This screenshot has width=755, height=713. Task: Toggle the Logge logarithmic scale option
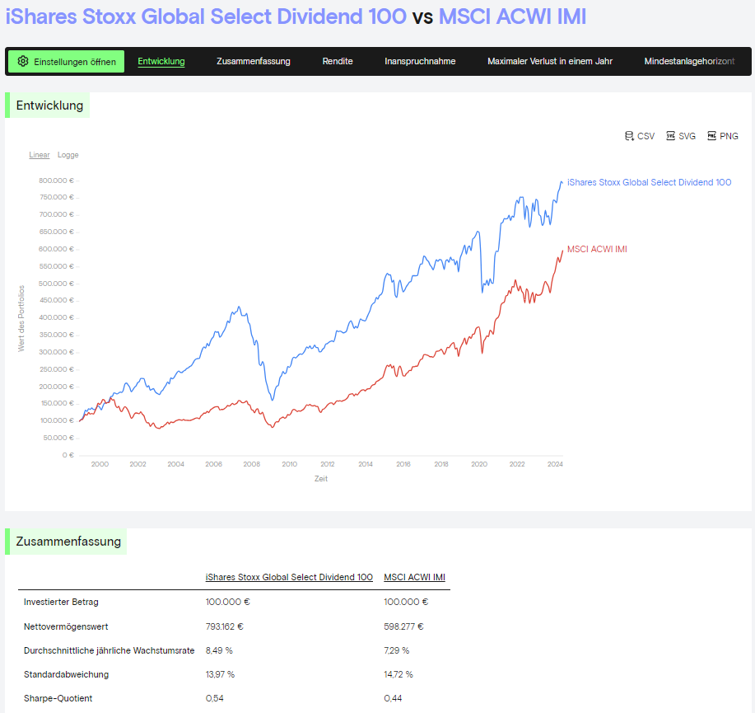click(x=68, y=155)
